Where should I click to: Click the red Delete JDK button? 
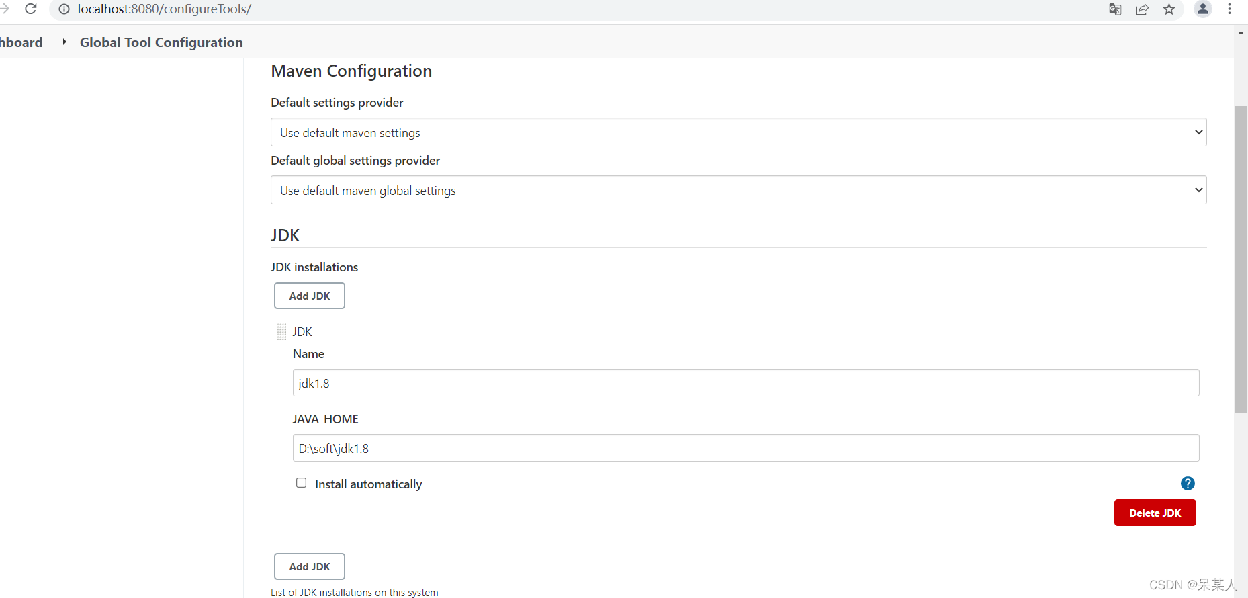tap(1155, 513)
